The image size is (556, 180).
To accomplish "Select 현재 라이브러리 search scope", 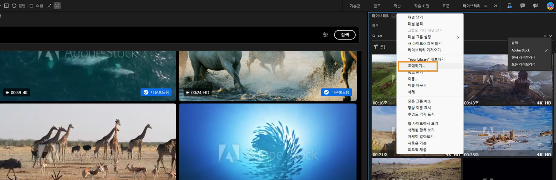I will pyautogui.click(x=529, y=57).
